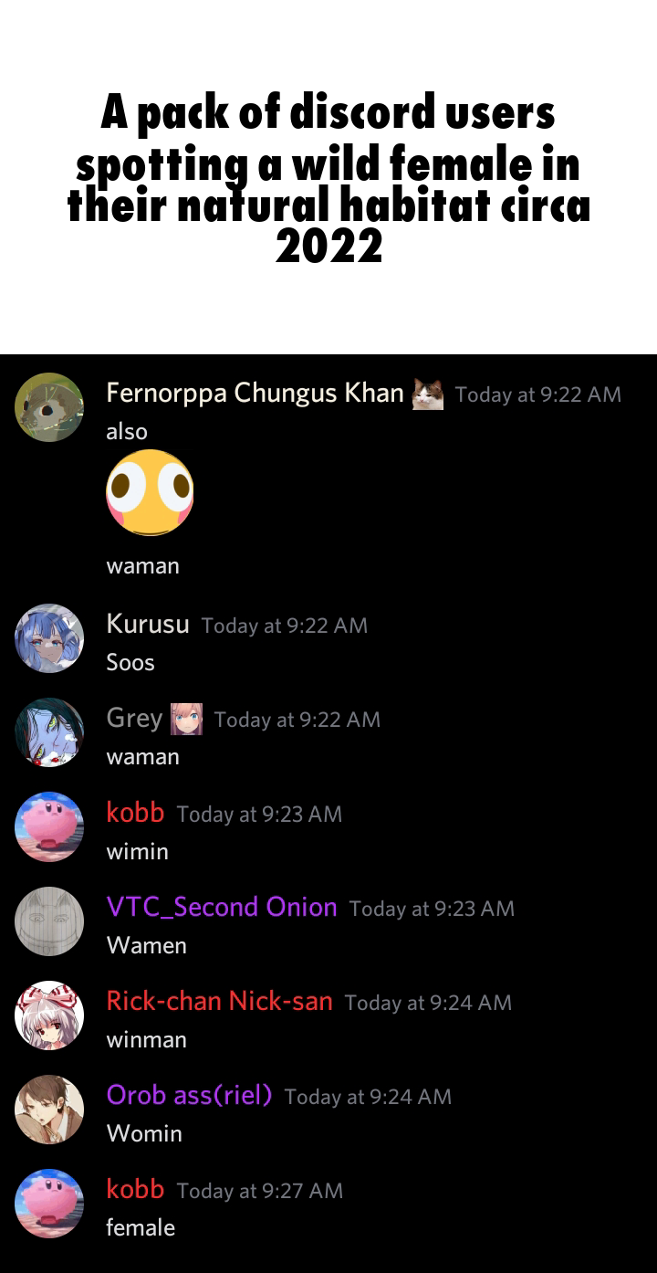Click the 'Today at 9:27 AM' timestamp

tap(260, 1191)
